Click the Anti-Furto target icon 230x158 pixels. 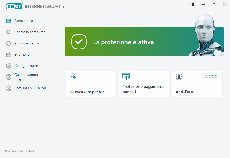(179, 76)
